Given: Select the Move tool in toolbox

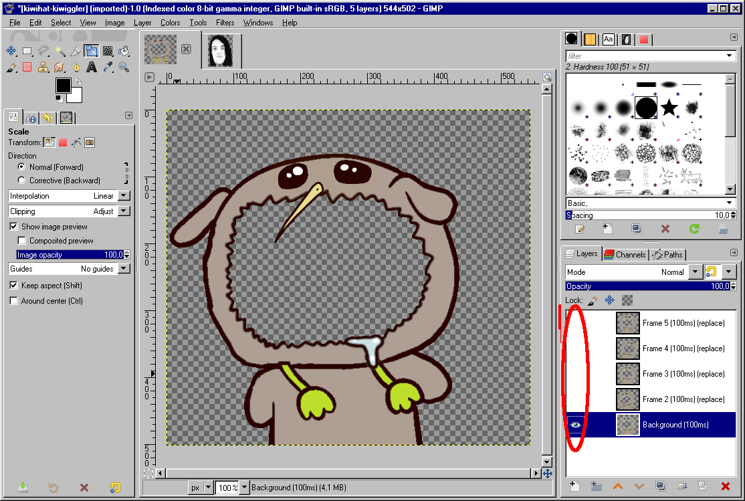Looking at the screenshot, I should coord(11,51).
